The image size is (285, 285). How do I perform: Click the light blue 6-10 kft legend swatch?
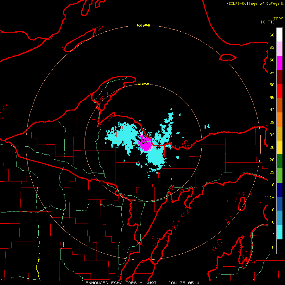[x=280, y=218]
